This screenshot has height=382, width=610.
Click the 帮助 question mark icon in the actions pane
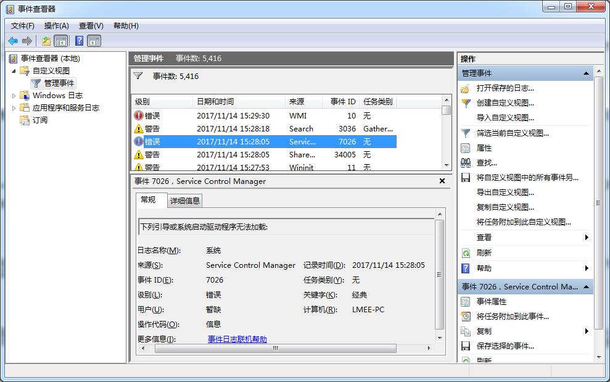tap(466, 268)
